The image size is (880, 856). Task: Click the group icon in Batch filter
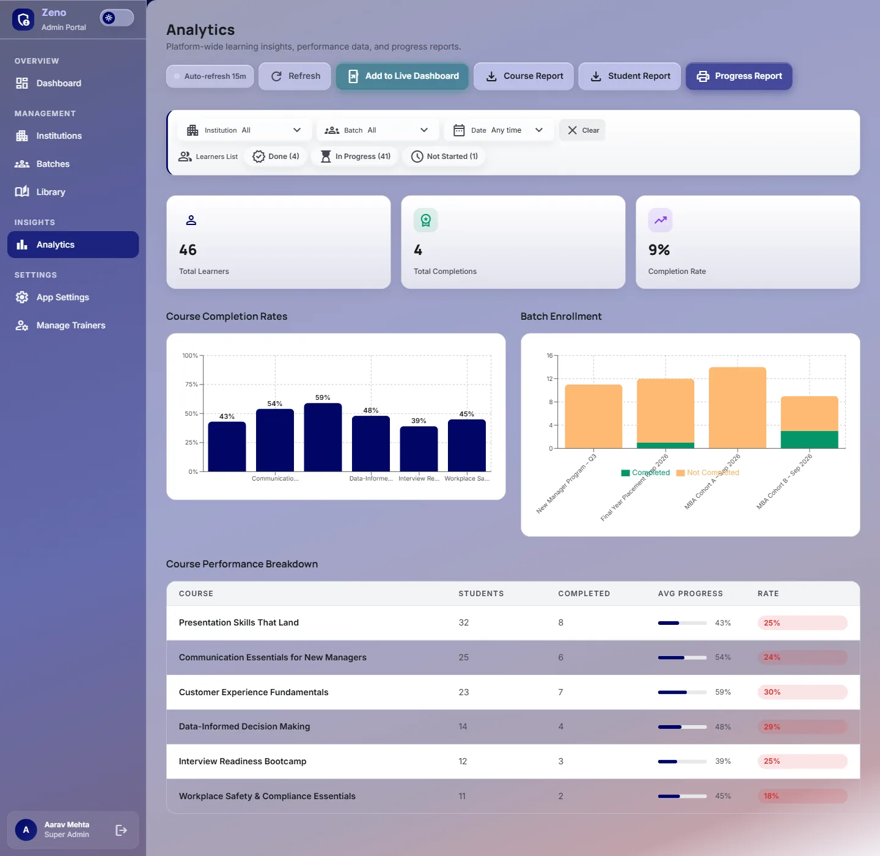tap(332, 130)
